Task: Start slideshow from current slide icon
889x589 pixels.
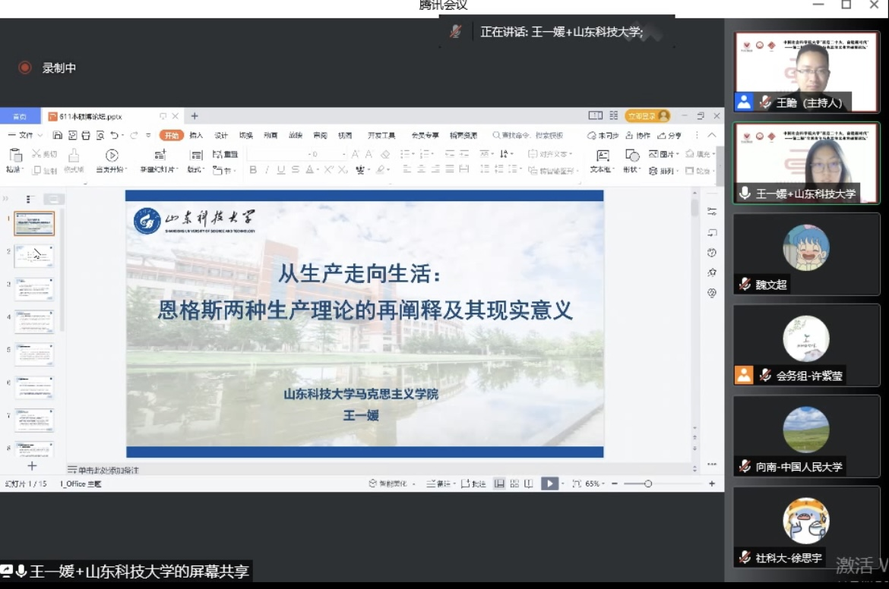Action: point(112,156)
